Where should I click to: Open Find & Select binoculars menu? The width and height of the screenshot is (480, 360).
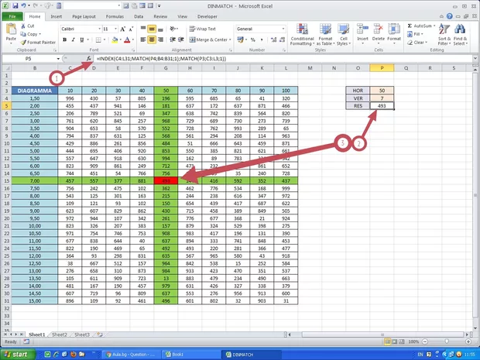click(x=460, y=35)
